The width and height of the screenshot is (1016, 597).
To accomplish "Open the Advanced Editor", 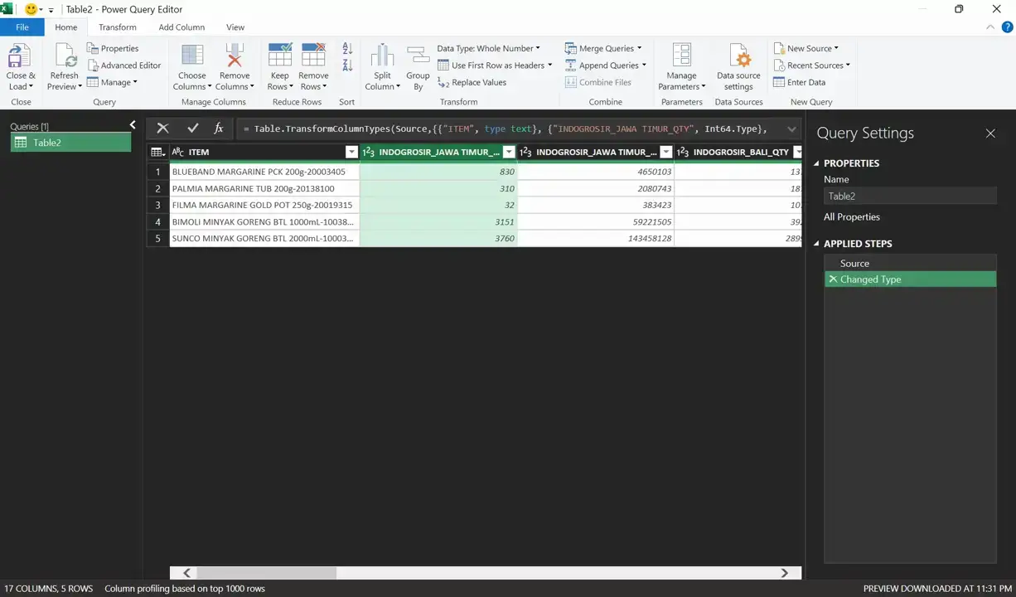I will 123,66.
